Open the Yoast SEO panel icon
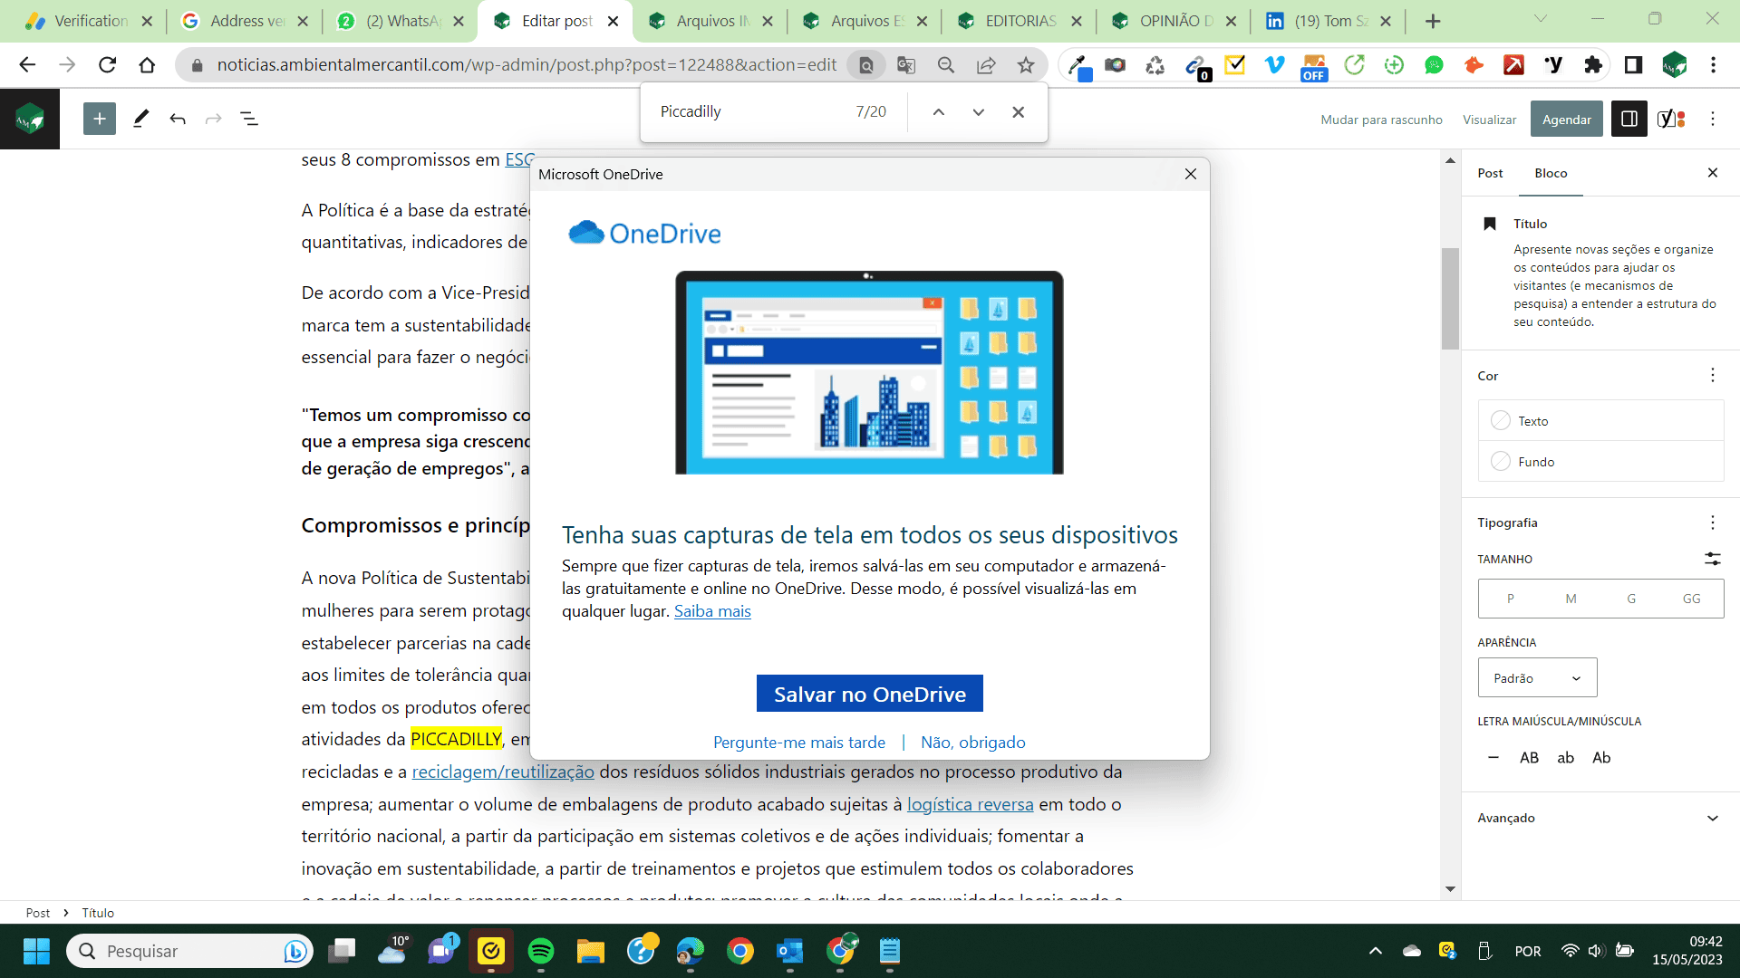This screenshot has height=978, width=1740. click(1670, 119)
